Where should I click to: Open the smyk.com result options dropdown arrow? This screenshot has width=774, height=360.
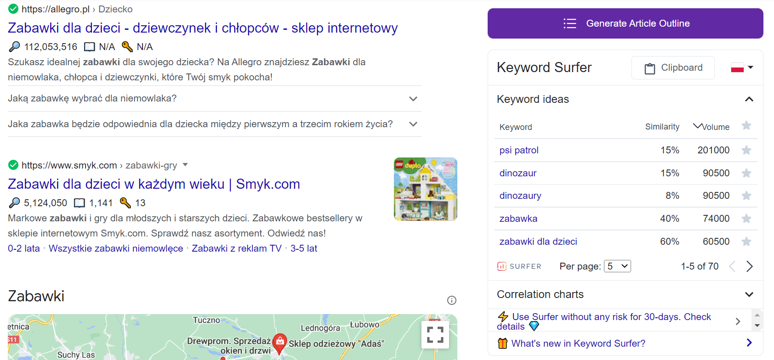coord(185,164)
